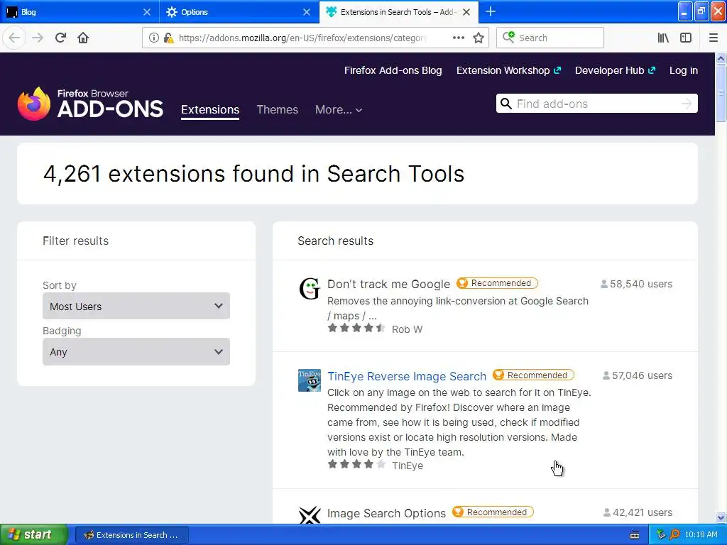Open the Extensions navigation item
This screenshot has height=545, width=727.
point(210,110)
